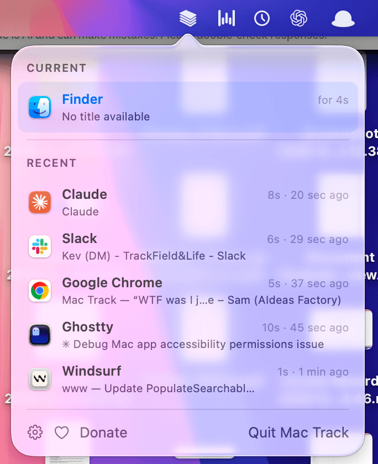Select the Google Chrome recent entry title
This screenshot has width=378, height=464.
(x=112, y=283)
